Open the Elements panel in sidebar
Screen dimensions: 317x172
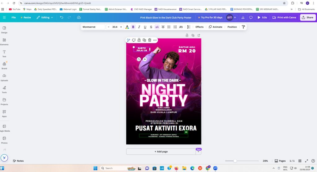pyautogui.click(x=4, y=42)
